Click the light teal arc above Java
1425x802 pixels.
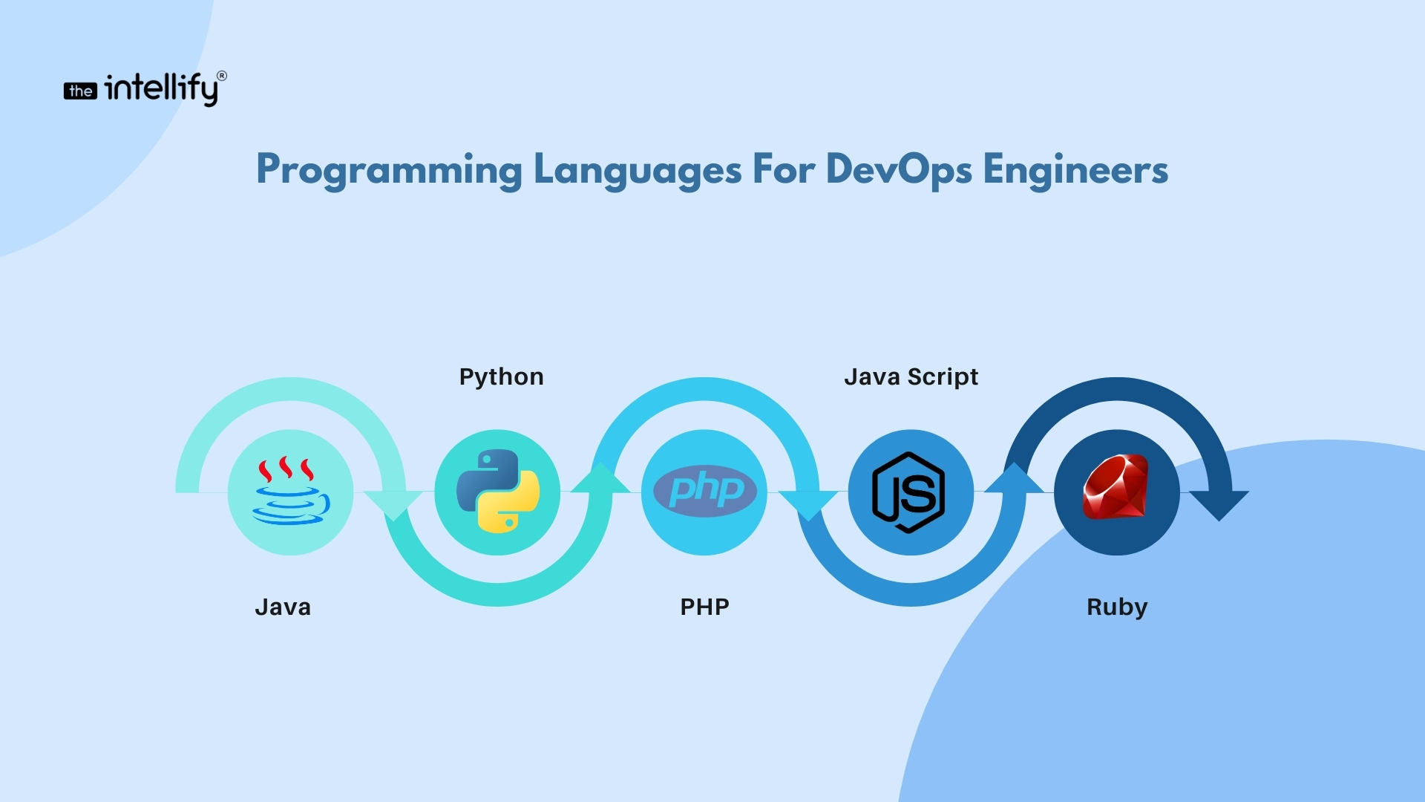[x=290, y=389]
